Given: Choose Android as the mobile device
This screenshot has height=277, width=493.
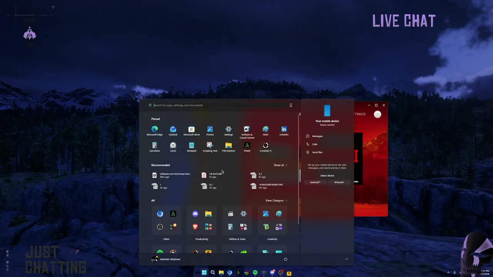Looking at the screenshot, I should tap(315, 182).
